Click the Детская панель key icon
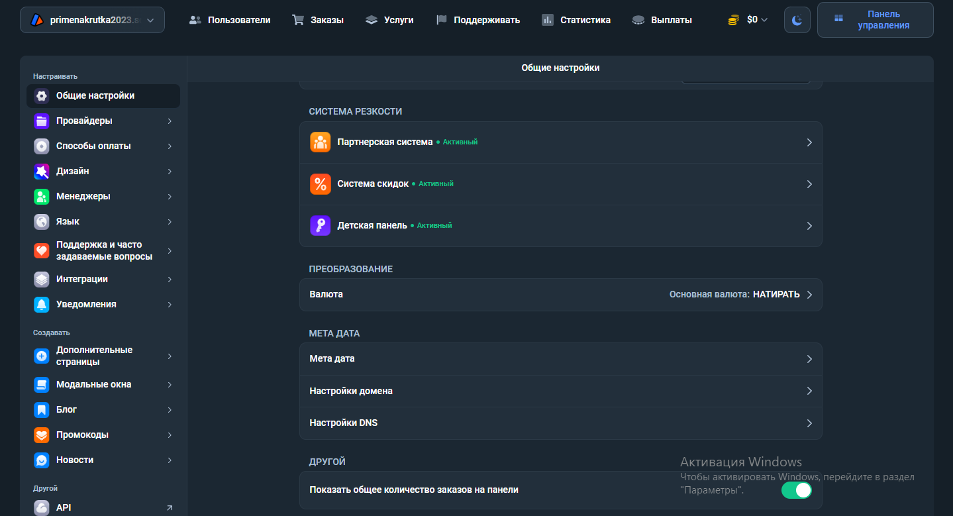This screenshot has height=516, width=953. (x=321, y=226)
